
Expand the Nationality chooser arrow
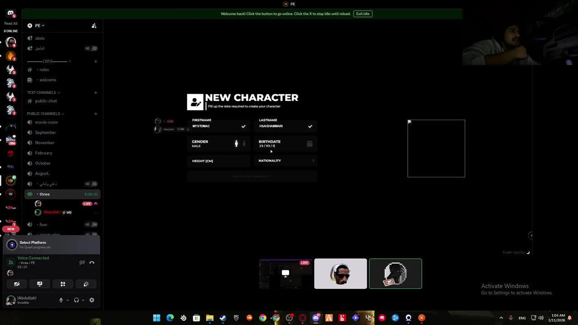pyautogui.click(x=313, y=161)
